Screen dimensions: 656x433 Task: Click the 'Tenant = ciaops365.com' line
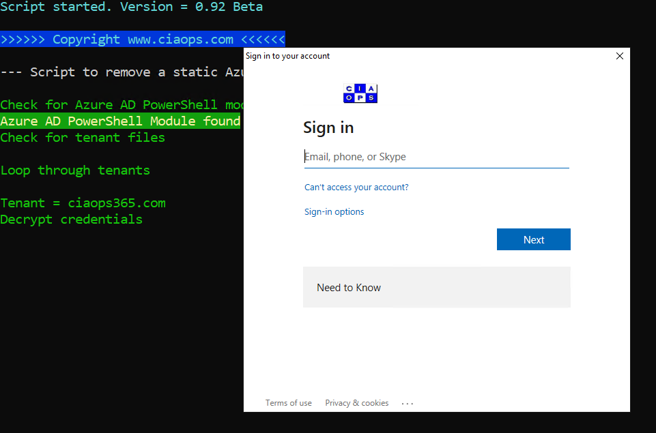point(83,203)
